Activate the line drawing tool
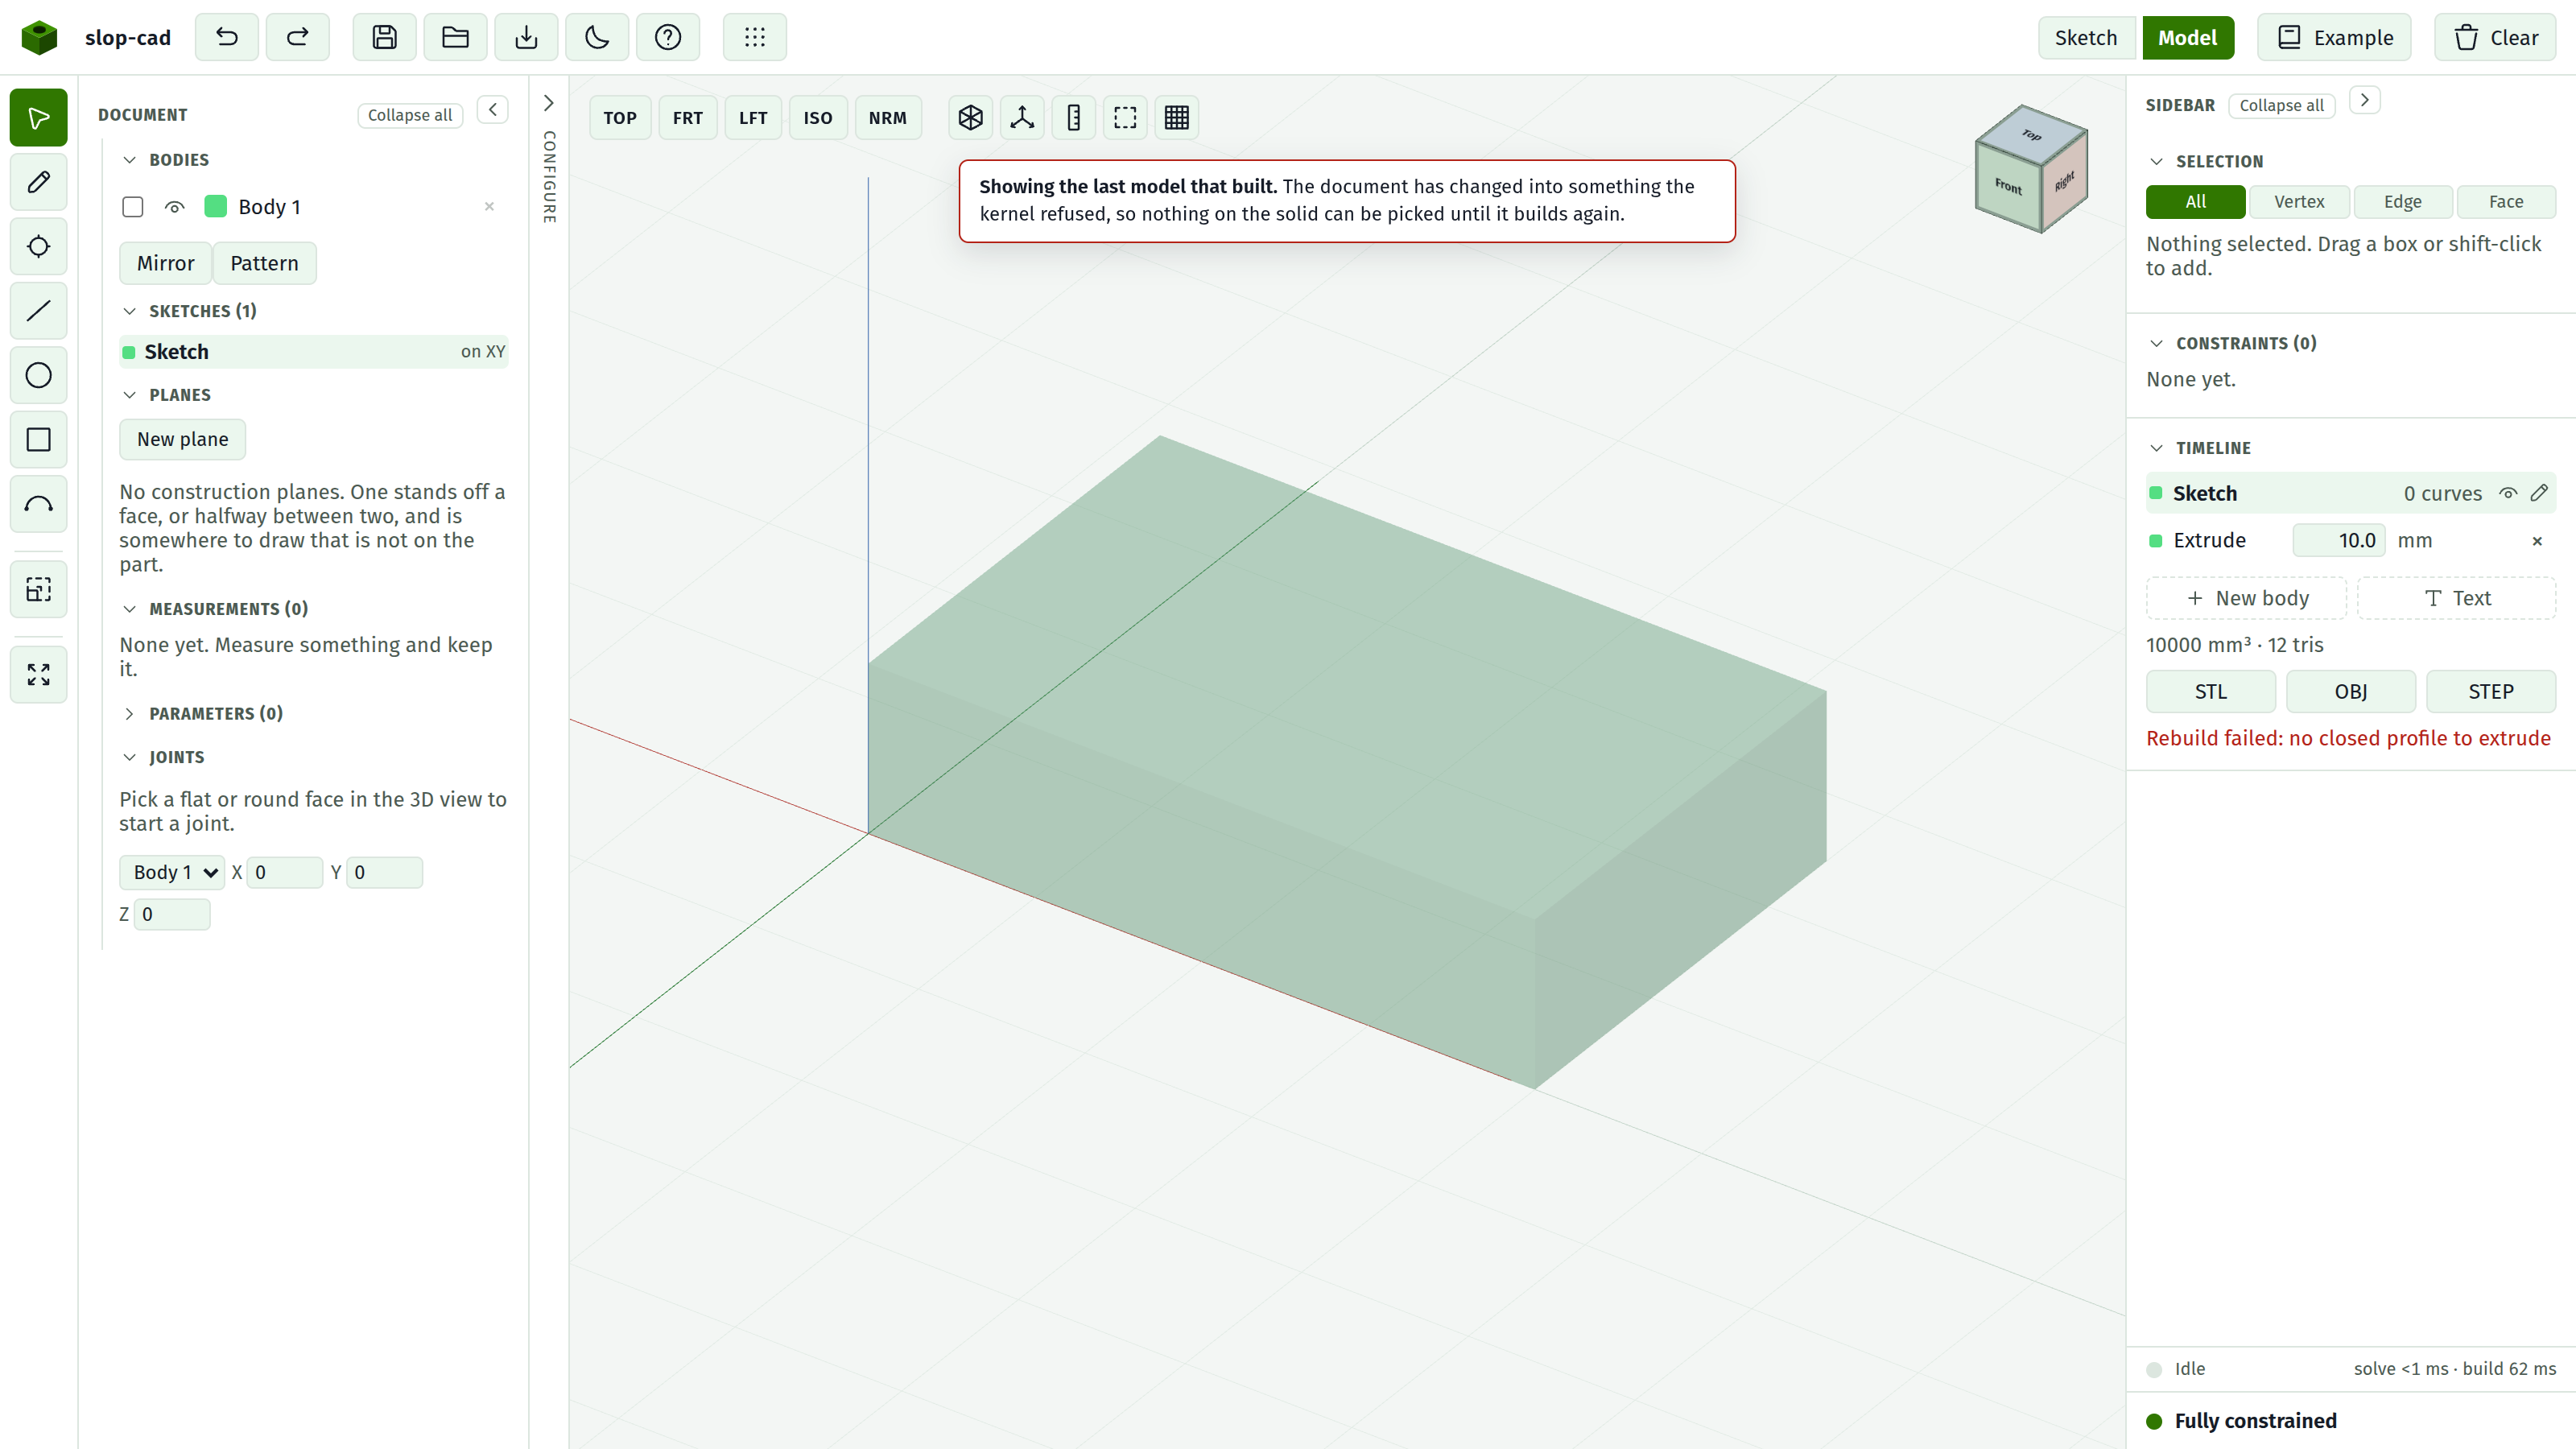Screen dimensions: 2576x1449 (38, 311)
